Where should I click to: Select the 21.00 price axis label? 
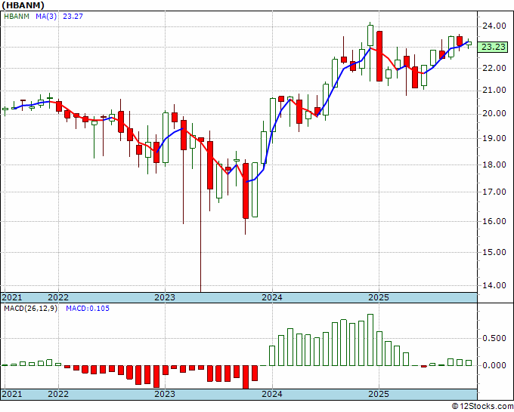[x=494, y=91]
